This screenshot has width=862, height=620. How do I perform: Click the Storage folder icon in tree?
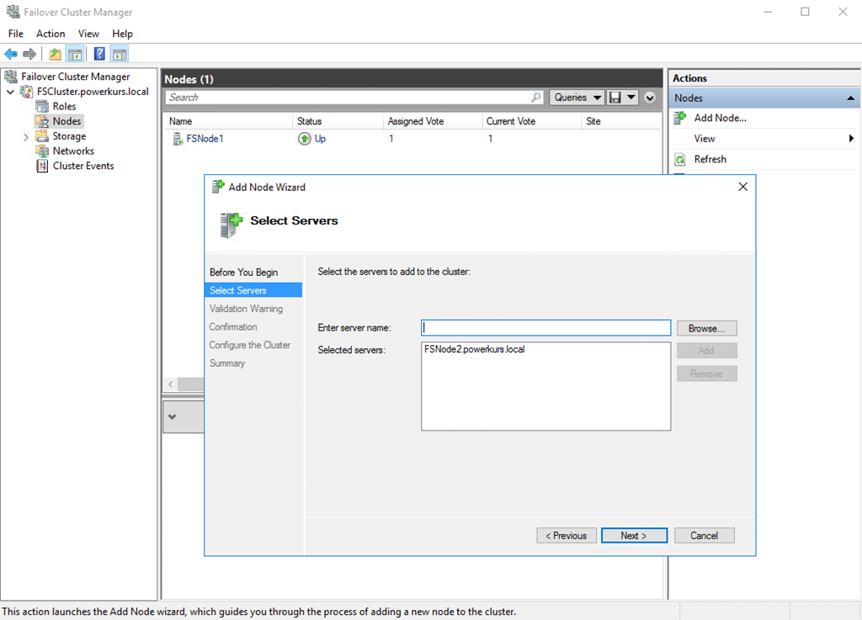click(x=42, y=136)
